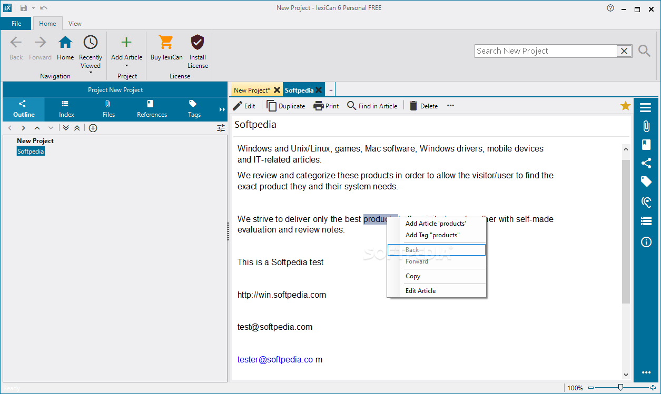661x394 pixels.
Task: Open the hamburger menu in right sidebar
Action: (x=646, y=108)
